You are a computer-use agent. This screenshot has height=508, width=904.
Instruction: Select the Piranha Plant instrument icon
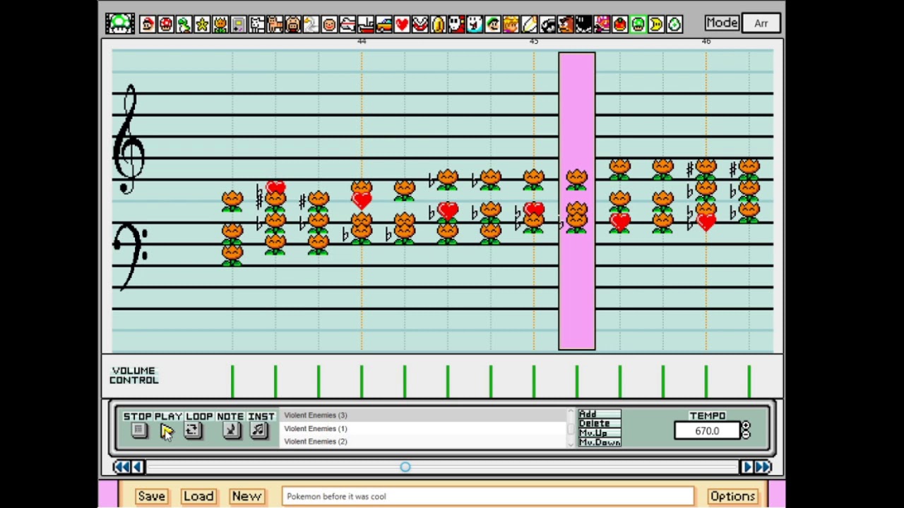[420, 24]
